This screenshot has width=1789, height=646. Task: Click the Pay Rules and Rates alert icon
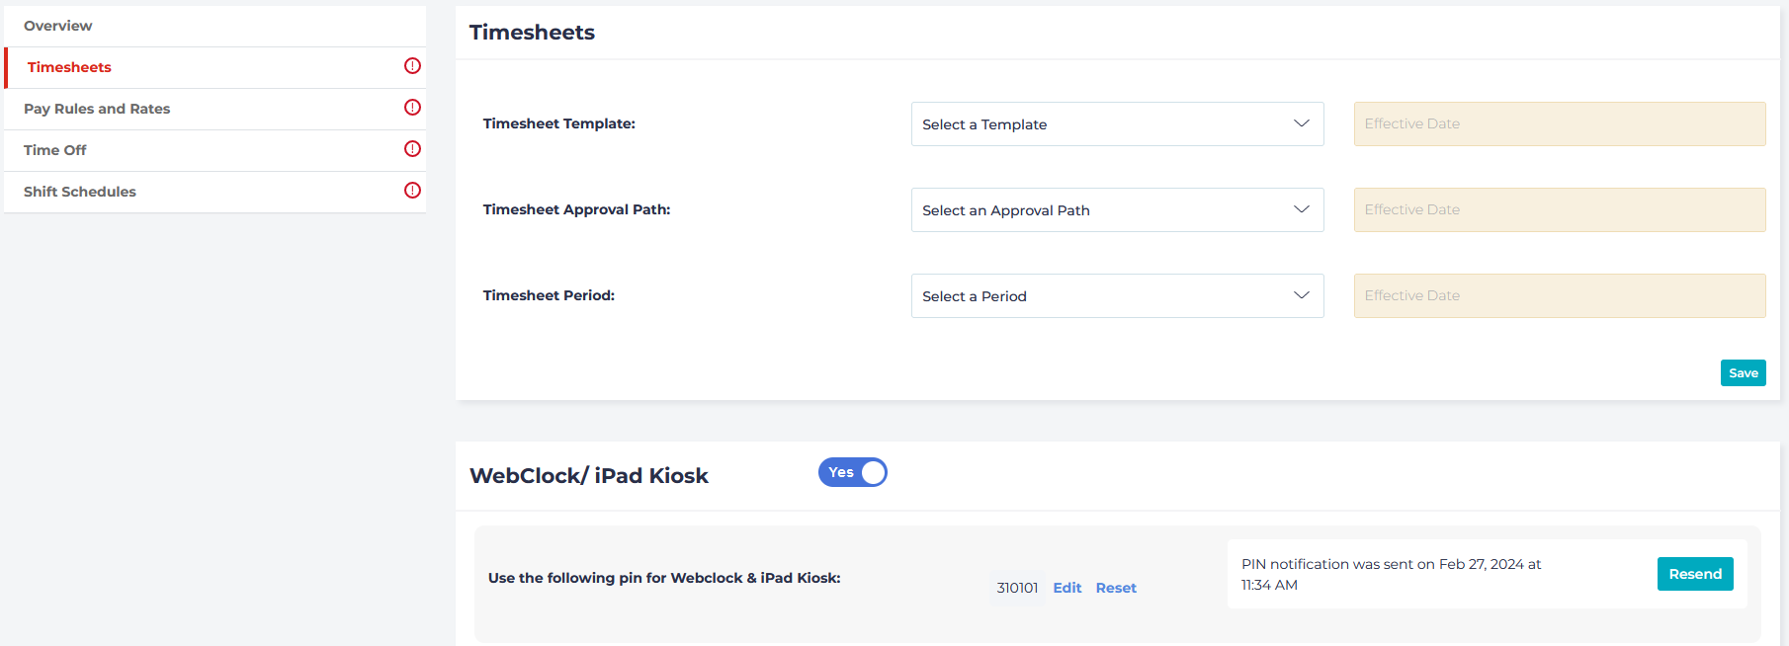click(x=412, y=108)
